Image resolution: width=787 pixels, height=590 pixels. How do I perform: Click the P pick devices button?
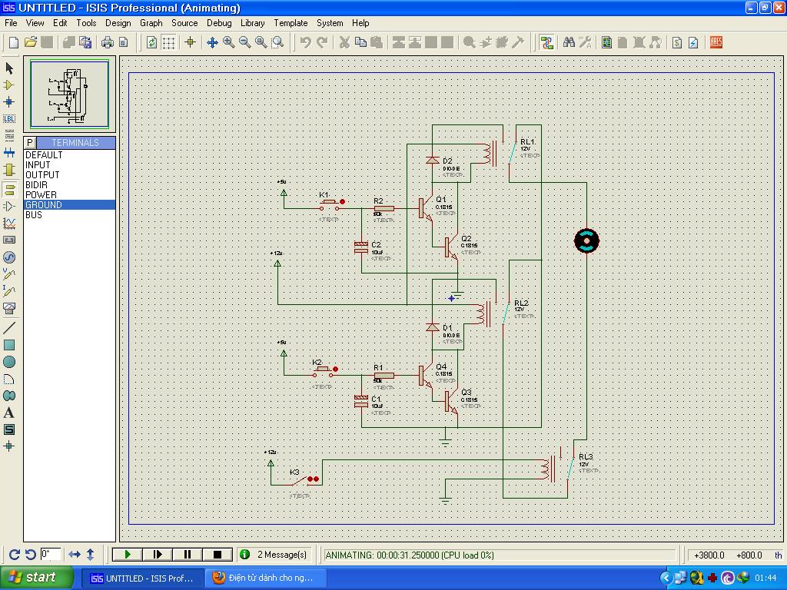pyautogui.click(x=31, y=143)
